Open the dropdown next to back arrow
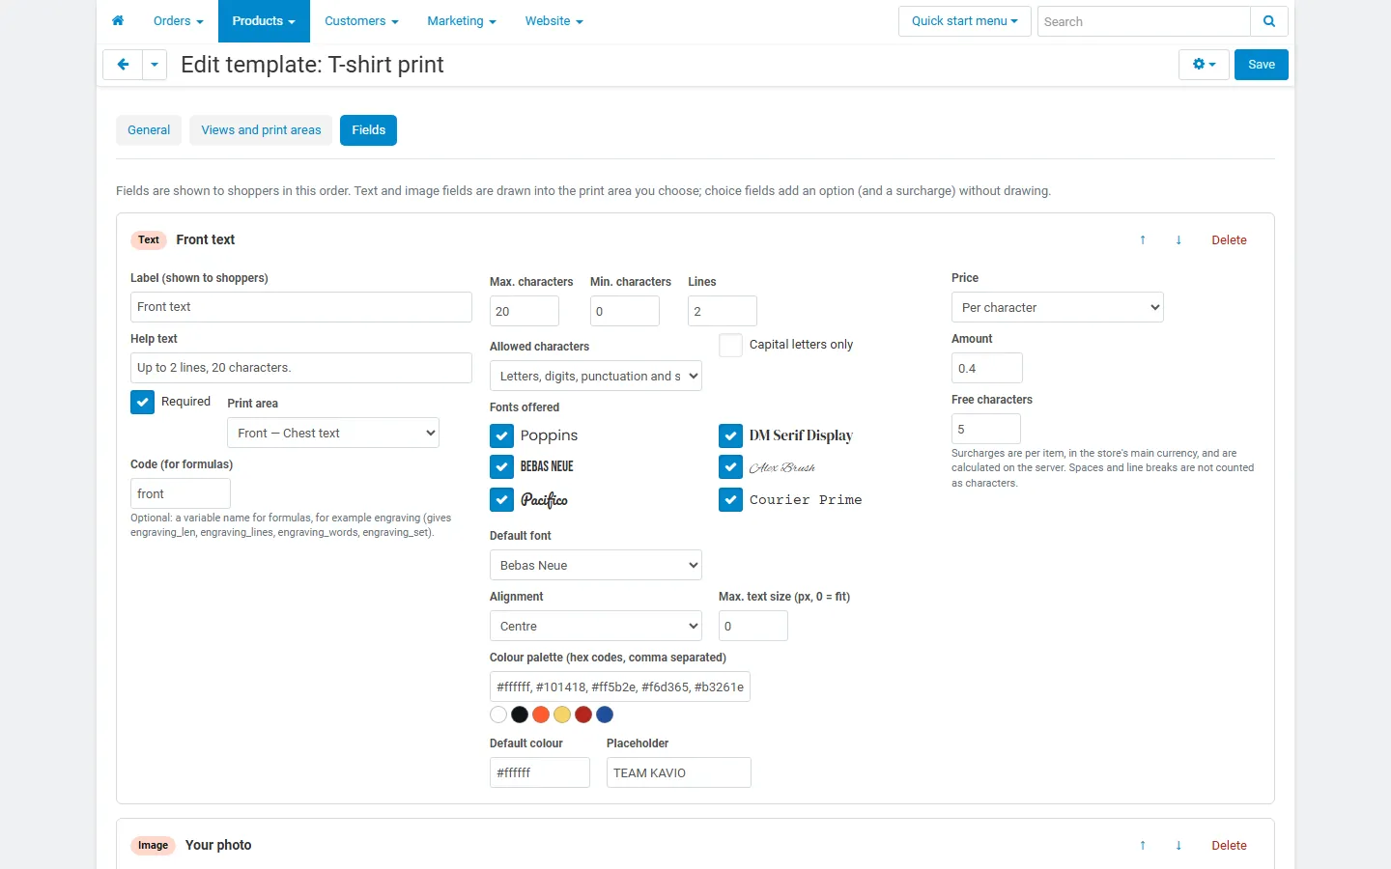 click(155, 65)
